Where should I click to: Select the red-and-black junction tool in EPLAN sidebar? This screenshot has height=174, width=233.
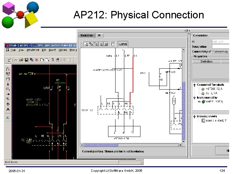coord(8,99)
